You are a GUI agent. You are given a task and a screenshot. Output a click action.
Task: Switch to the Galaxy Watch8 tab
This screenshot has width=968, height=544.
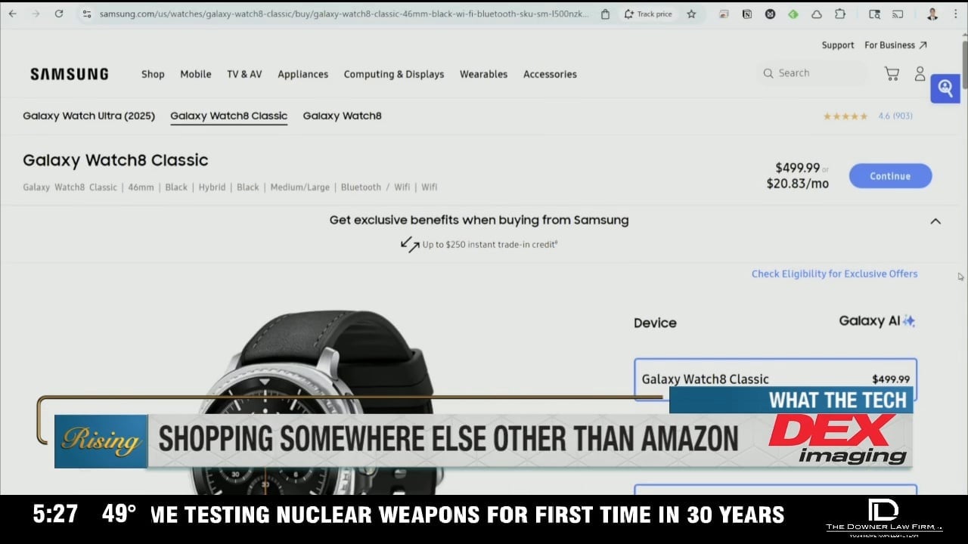(x=342, y=116)
